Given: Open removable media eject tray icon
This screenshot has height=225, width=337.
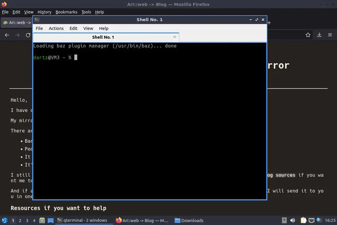Looking at the screenshot, I should click(284, 220).
